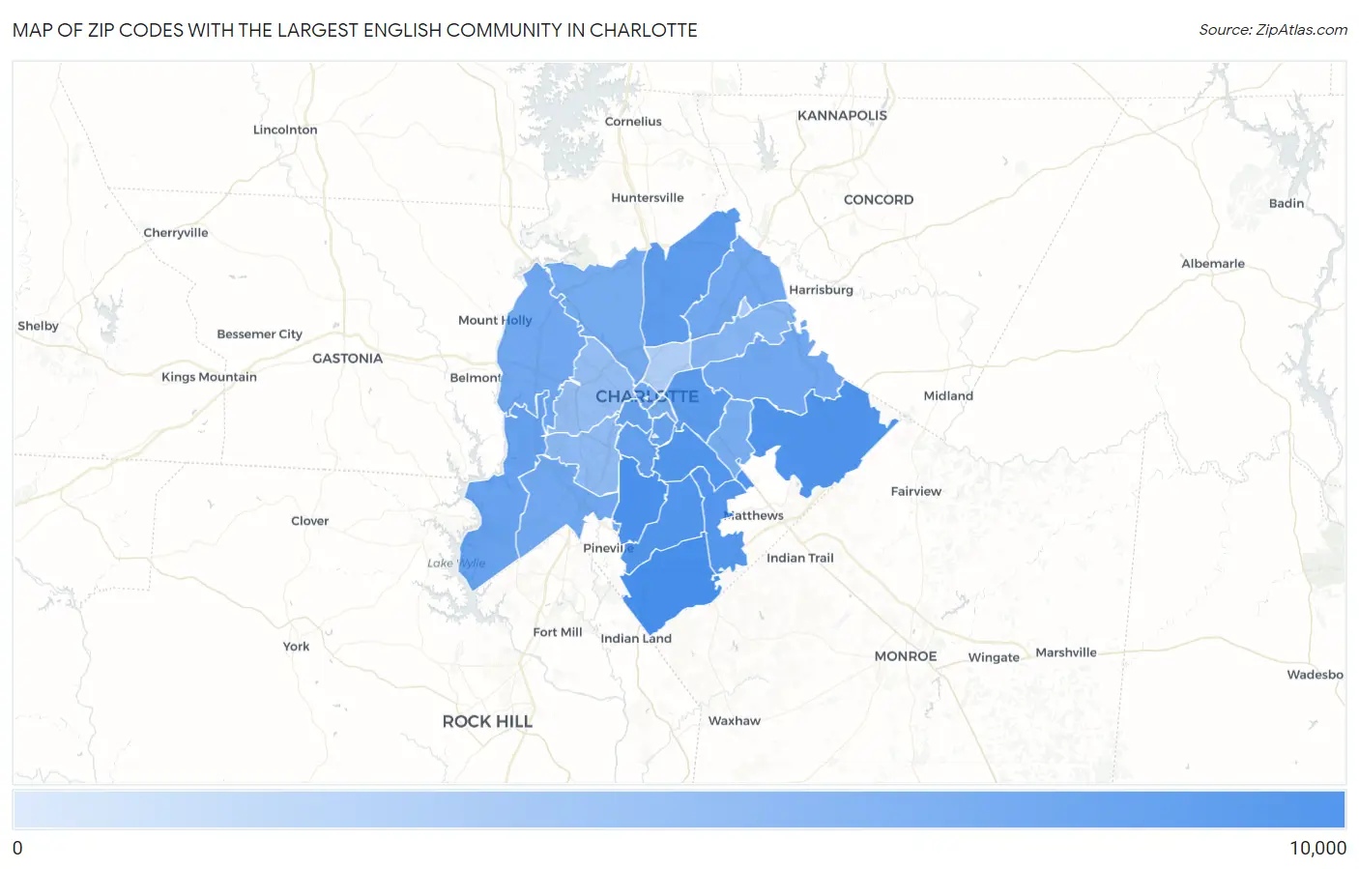Click the Belmont map label
Screen dimensions: 1359x869
point(476,378)
